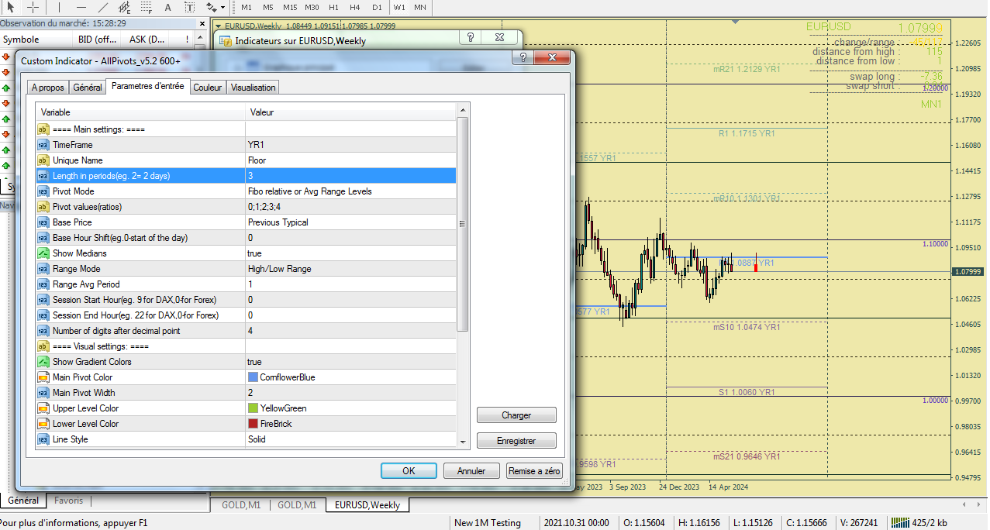Select the Fibonacci retracement tool
The height and width of the screenshot is (530, 990).
[x=147, y=7]
